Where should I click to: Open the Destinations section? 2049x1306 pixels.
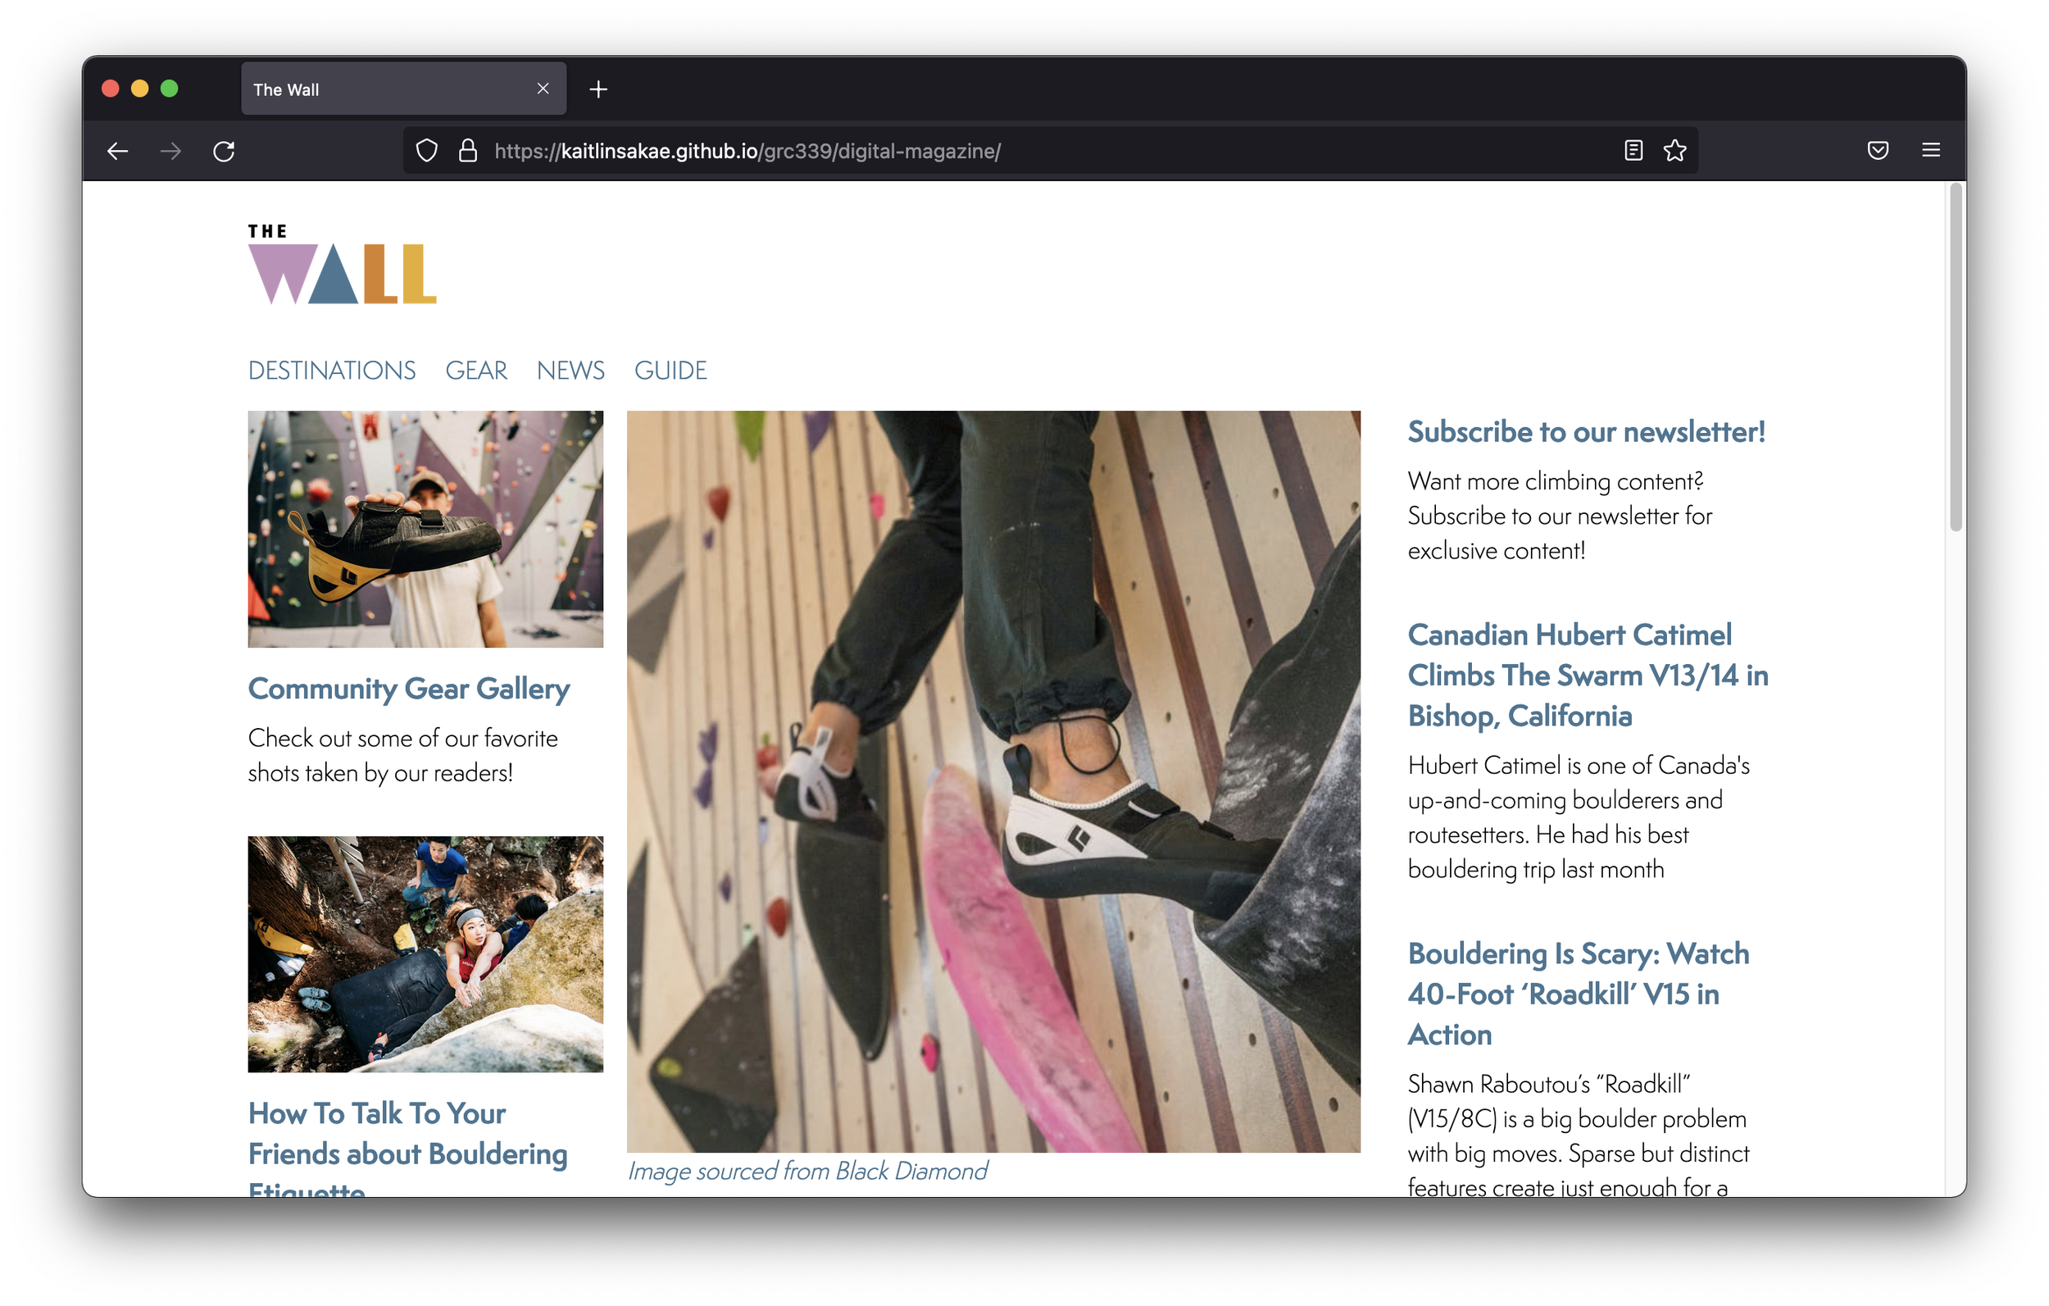click(x=332, y=371)
